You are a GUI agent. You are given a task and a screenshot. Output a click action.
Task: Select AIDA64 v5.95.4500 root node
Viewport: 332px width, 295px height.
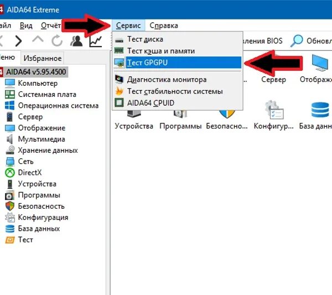[x=36, y=72]
